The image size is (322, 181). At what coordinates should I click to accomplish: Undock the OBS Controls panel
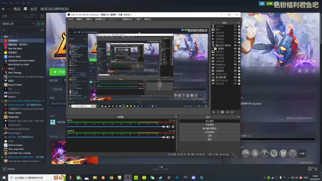click(x=239, y=117)
